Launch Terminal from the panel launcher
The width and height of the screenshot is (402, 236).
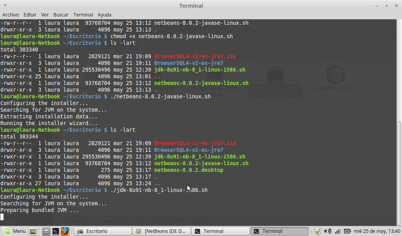[x=56, y=231]
